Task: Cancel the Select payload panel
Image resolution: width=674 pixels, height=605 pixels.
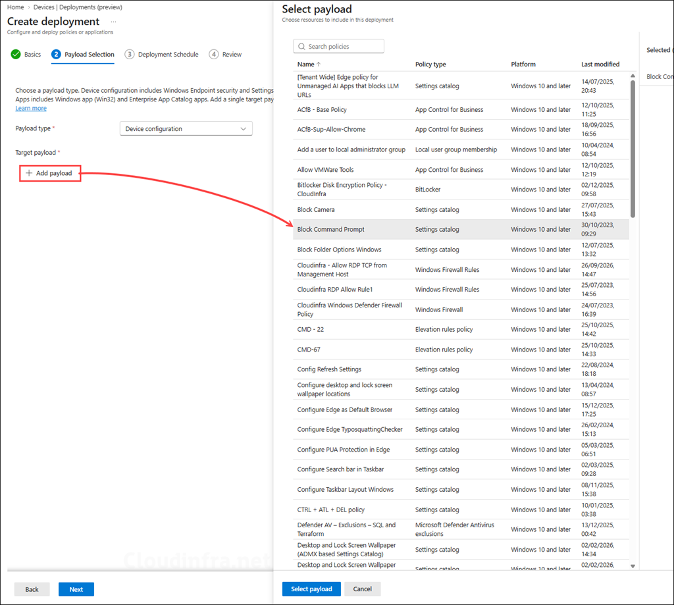Action: [x=363, y=589]
